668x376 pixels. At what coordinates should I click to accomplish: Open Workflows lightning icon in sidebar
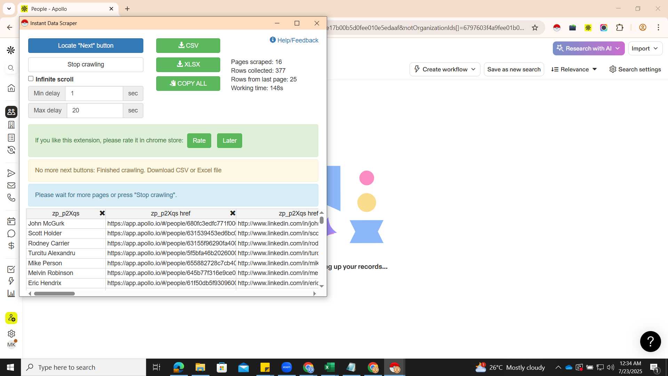(11, 281)
